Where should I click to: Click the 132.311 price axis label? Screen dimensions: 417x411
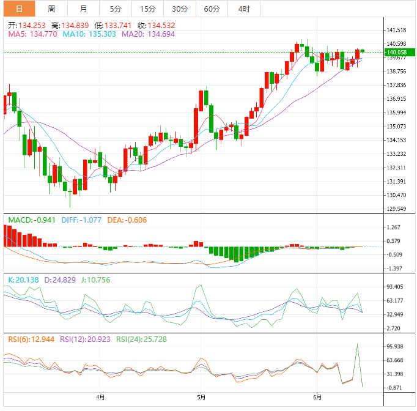click(x=396, y=168)
